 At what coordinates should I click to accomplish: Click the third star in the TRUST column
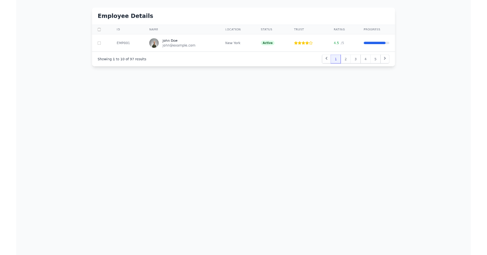click(x=303, y=43)
